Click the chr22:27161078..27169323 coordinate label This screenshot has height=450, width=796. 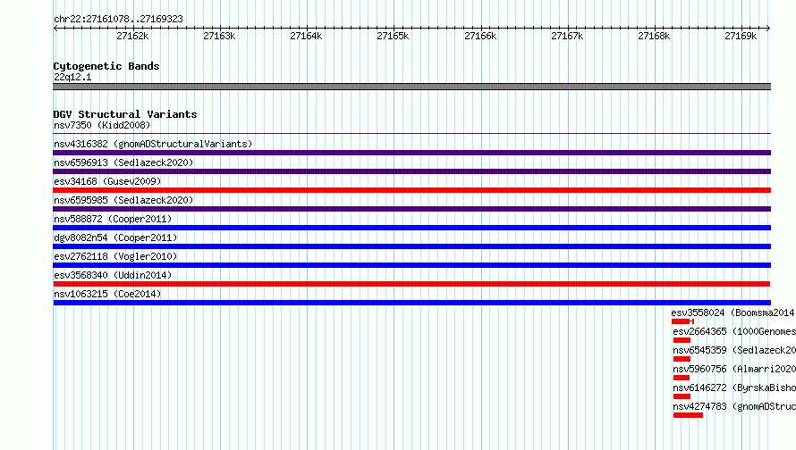[x=118, y=19]
